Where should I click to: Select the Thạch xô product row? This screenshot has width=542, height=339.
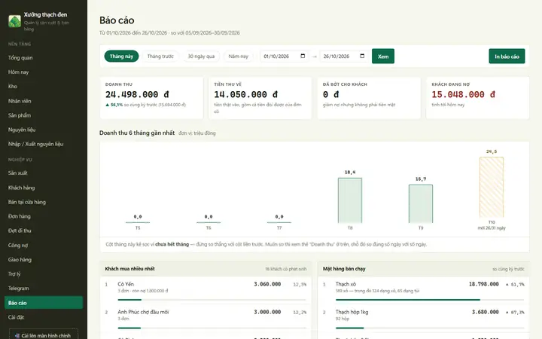(423, 291)
